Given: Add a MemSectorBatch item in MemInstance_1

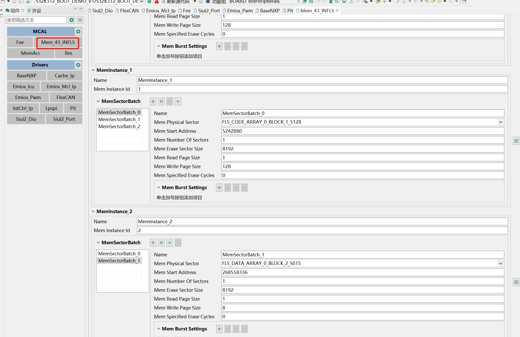Looking at the screenshot, I should (153, 101).
